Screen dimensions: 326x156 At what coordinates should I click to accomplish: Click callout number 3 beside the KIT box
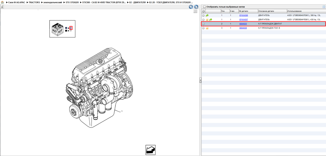(x=71, y=31)
